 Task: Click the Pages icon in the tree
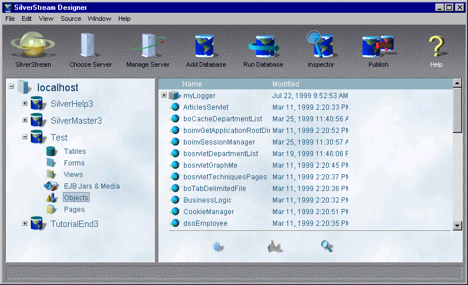pyautogui.click(x=51, y=210)
